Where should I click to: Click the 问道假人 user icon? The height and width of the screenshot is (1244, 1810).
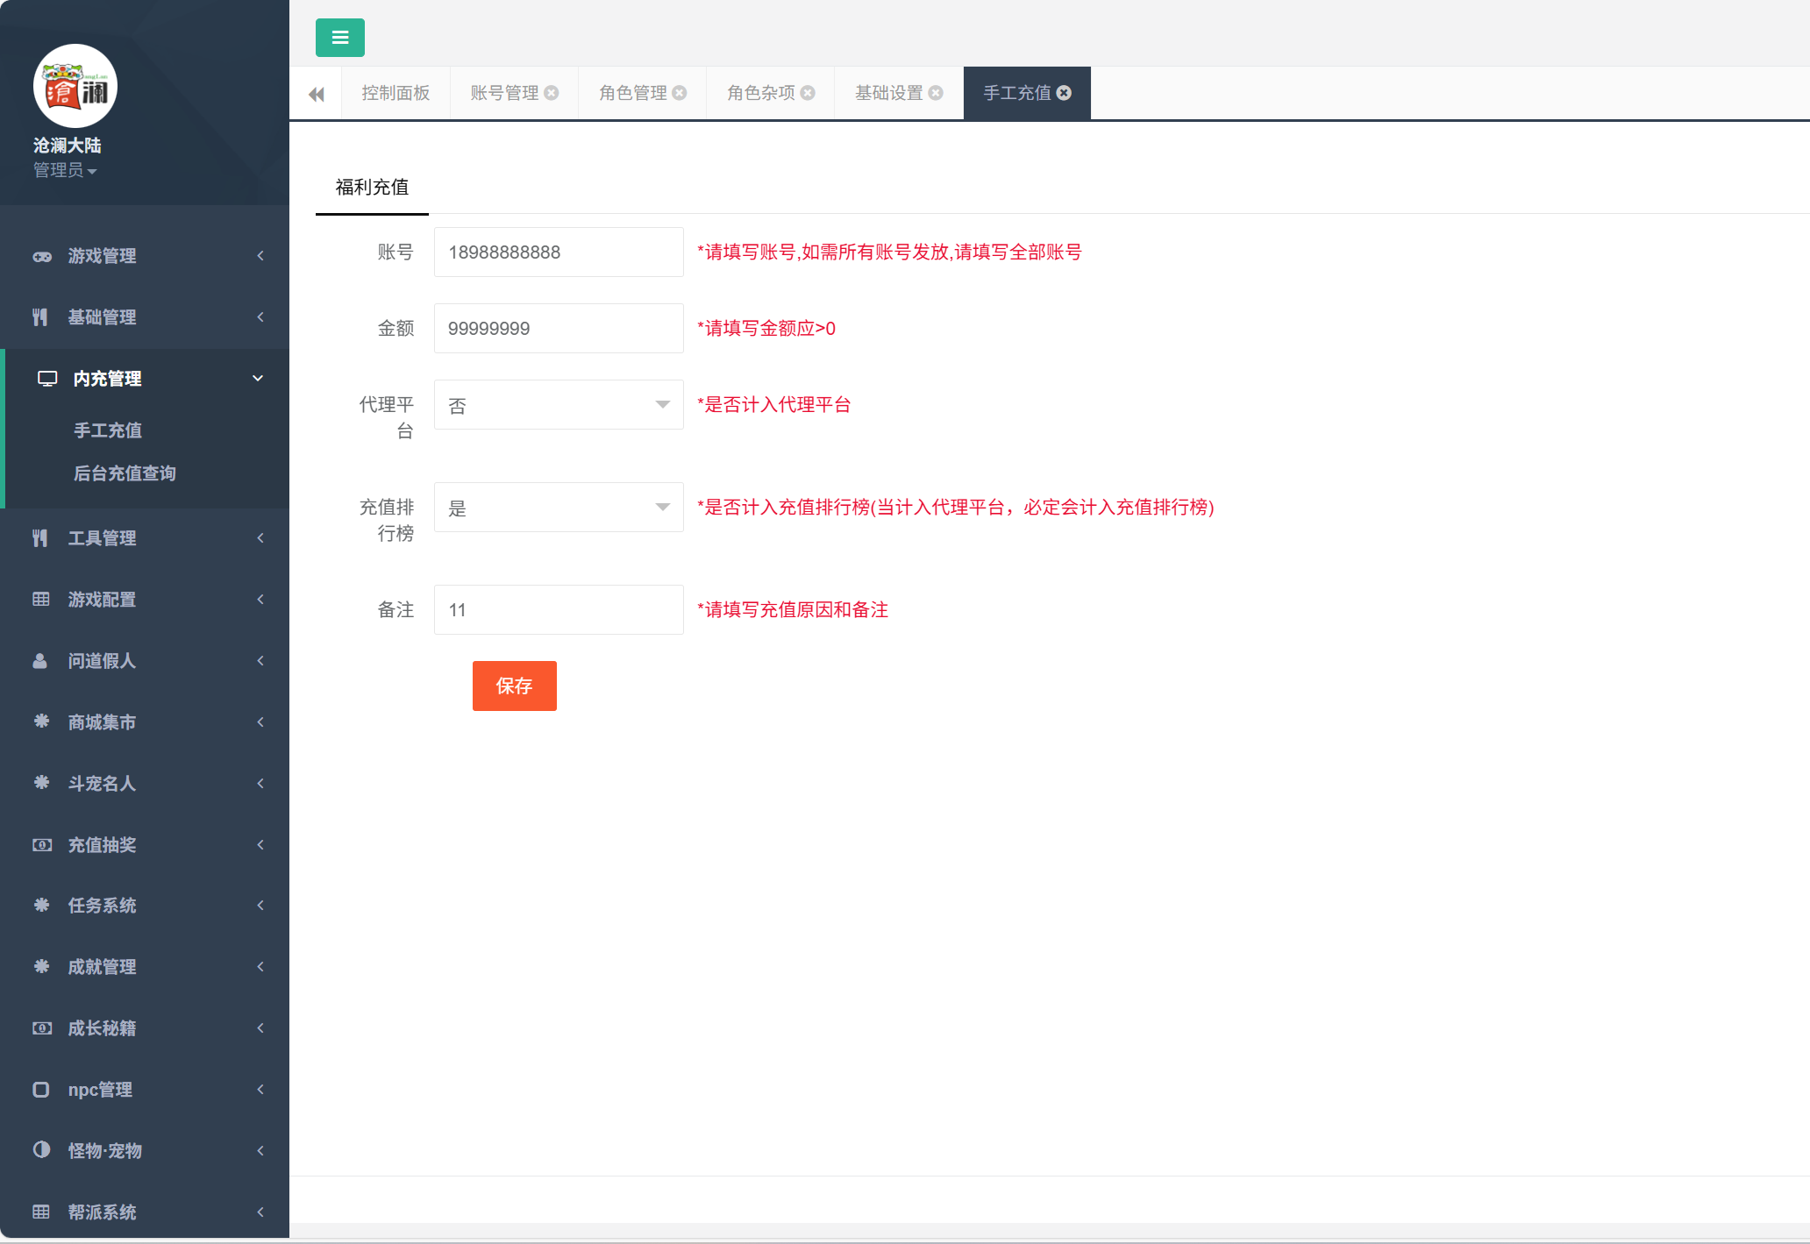click(40, 661)
